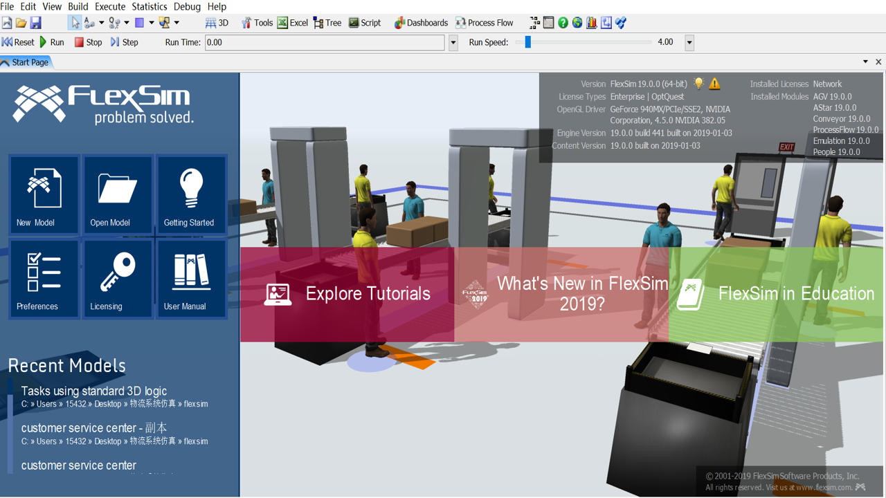Expand the tab list arrow next to close

tap(865, 62)
